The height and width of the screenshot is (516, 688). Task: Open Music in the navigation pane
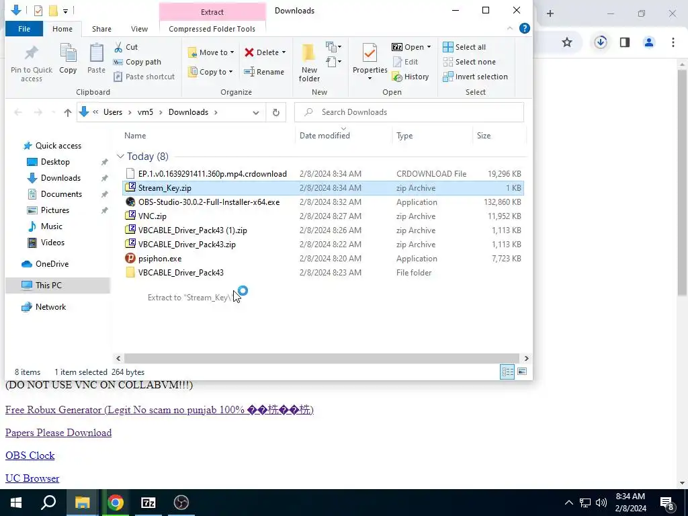tap(51, 226)
